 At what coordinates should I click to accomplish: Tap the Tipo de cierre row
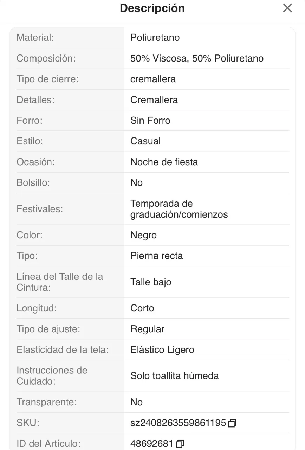point(152,79)
